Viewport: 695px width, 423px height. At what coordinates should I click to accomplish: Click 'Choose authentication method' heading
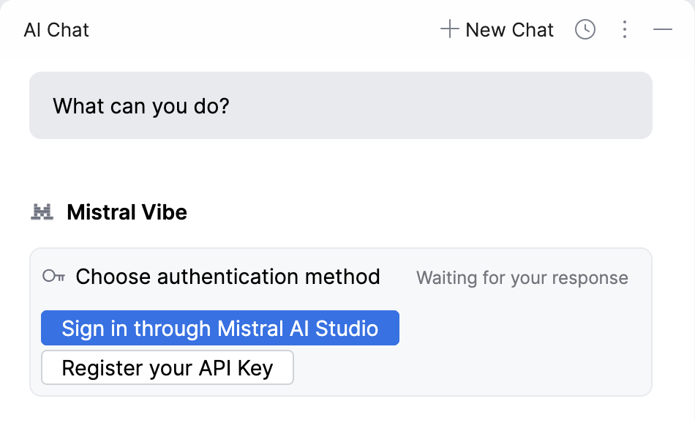[228, 277]
